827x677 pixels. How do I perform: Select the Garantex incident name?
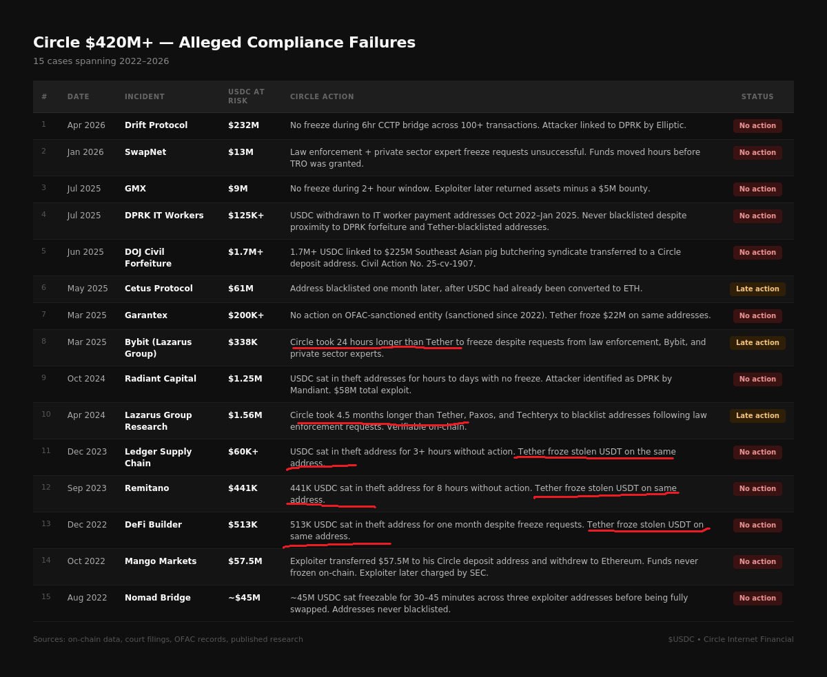(145, 315)
